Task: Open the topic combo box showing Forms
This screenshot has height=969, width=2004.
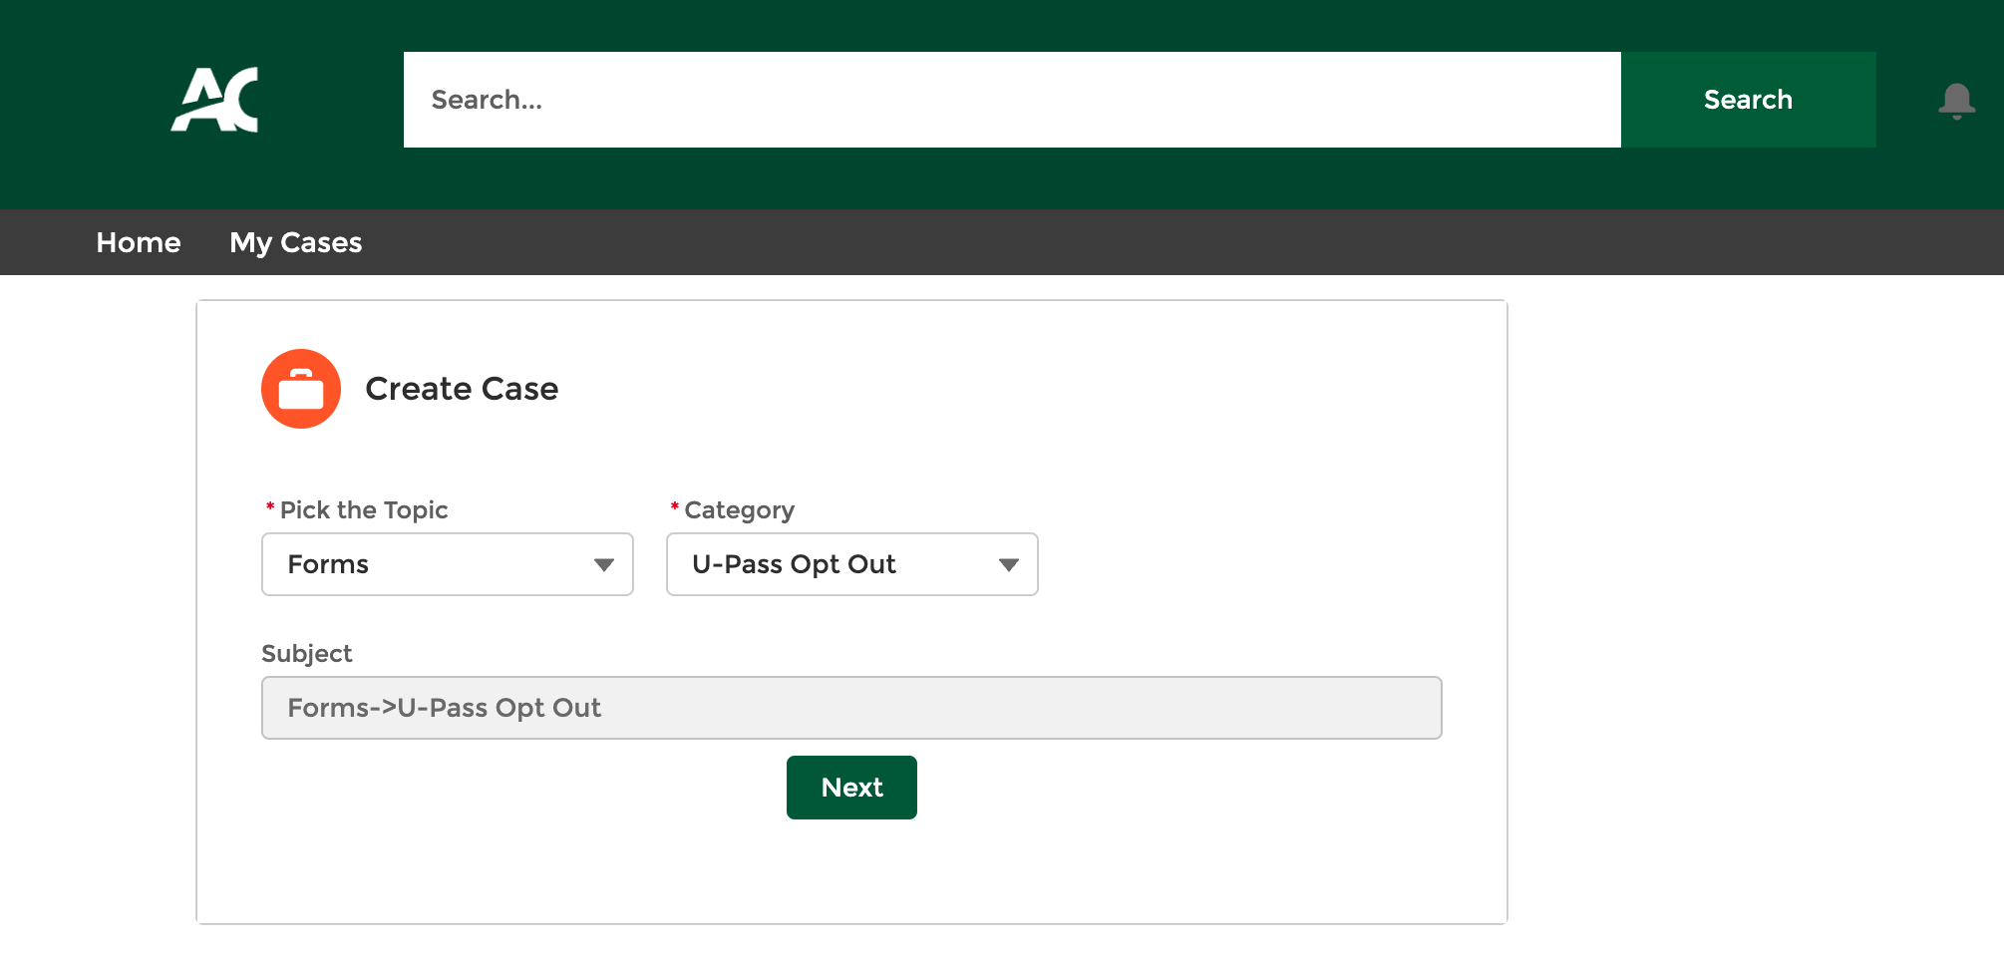Action: (x=429, y=564)
